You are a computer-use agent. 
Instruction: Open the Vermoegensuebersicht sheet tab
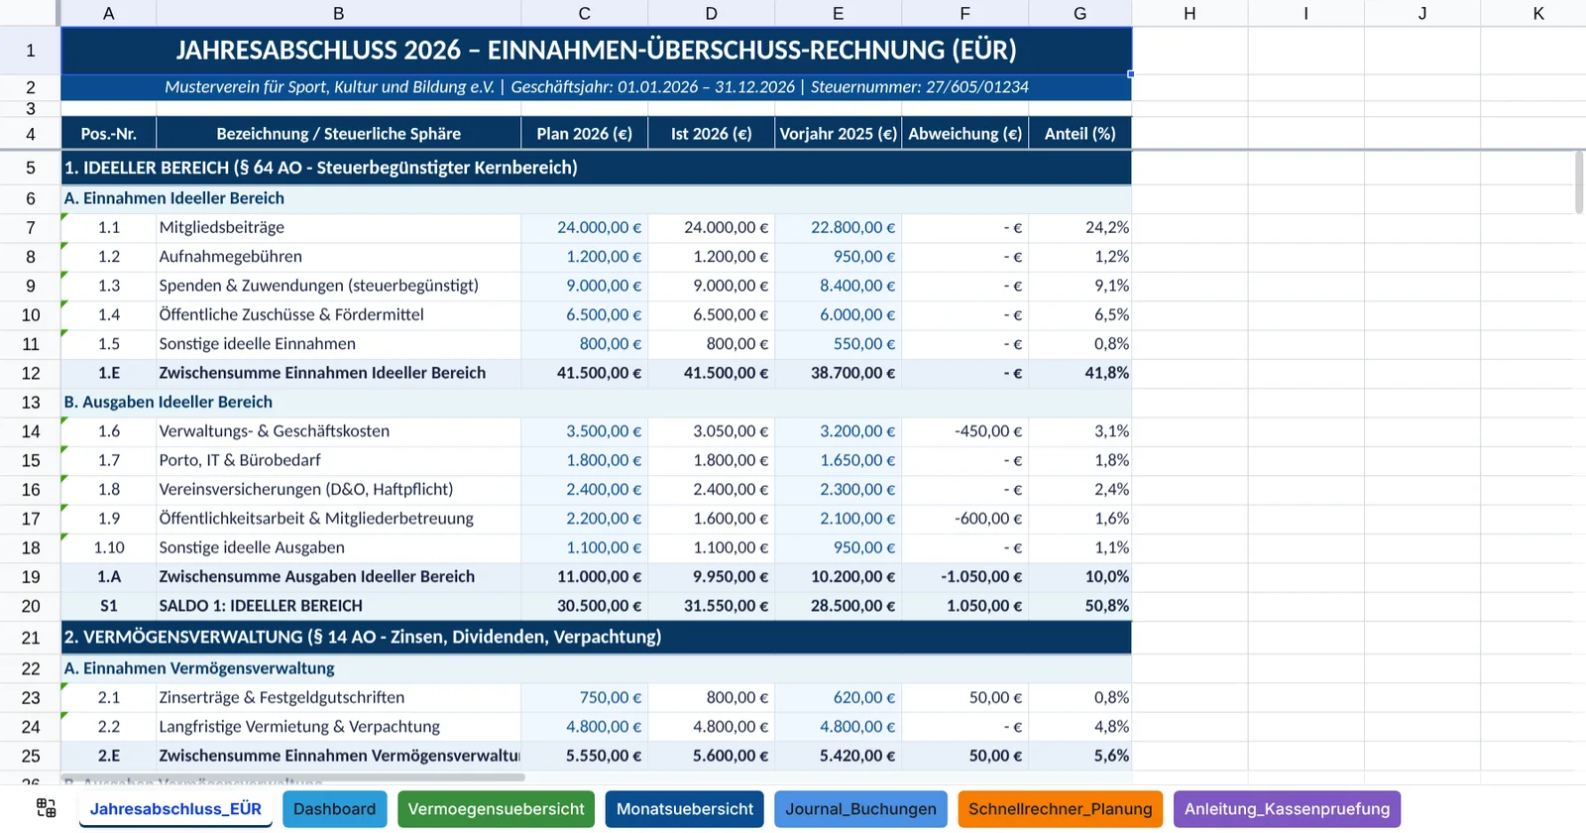point(496,809)
